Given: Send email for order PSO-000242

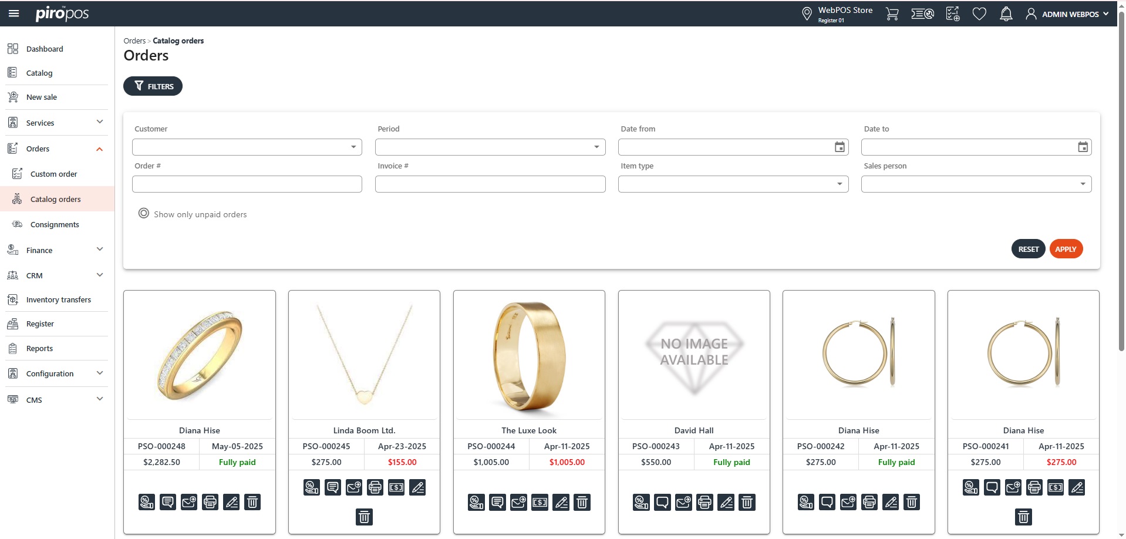Looking at the screenshot, I should click(x=848, y=502).
